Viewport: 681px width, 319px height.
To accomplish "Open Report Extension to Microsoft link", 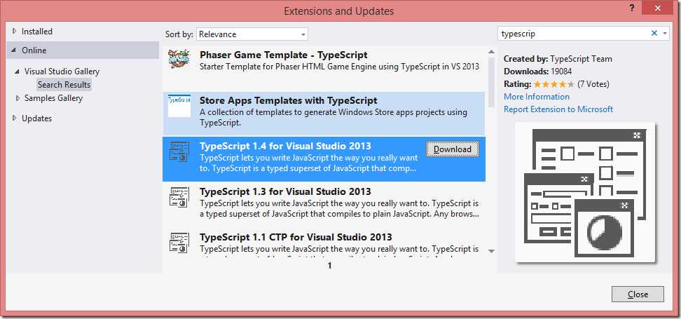I will point(558,109).
